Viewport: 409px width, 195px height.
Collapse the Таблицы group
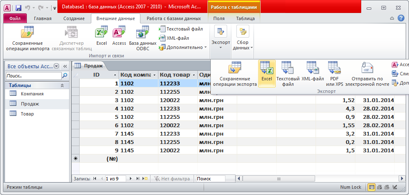coord(62,85)
